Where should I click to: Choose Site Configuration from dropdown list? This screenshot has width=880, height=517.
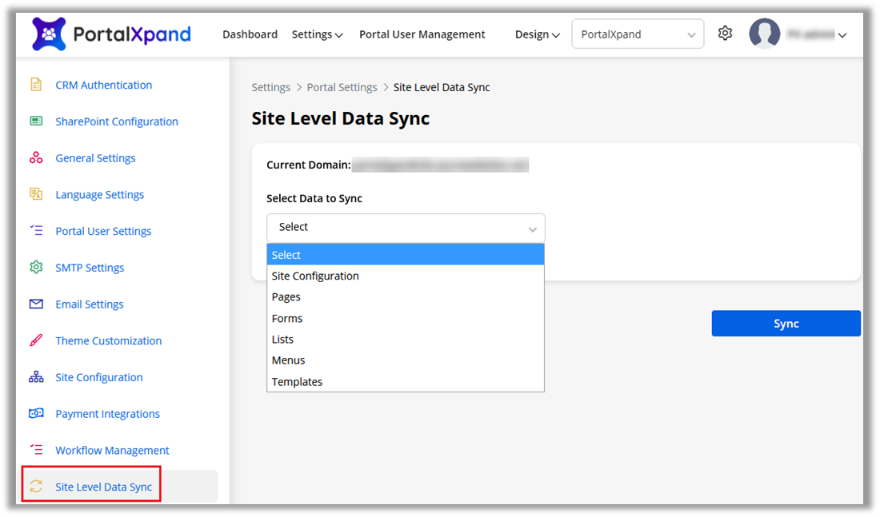(x=315, y=276)
